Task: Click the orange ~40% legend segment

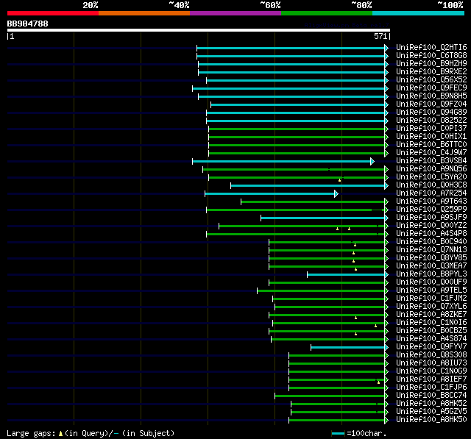Action: tap(144, 13)
